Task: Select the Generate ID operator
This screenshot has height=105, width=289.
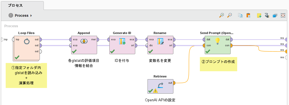Action: (x=122, y=45)
